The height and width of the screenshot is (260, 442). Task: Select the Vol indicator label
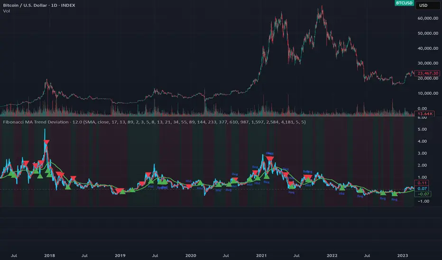(x=7, y=11)
